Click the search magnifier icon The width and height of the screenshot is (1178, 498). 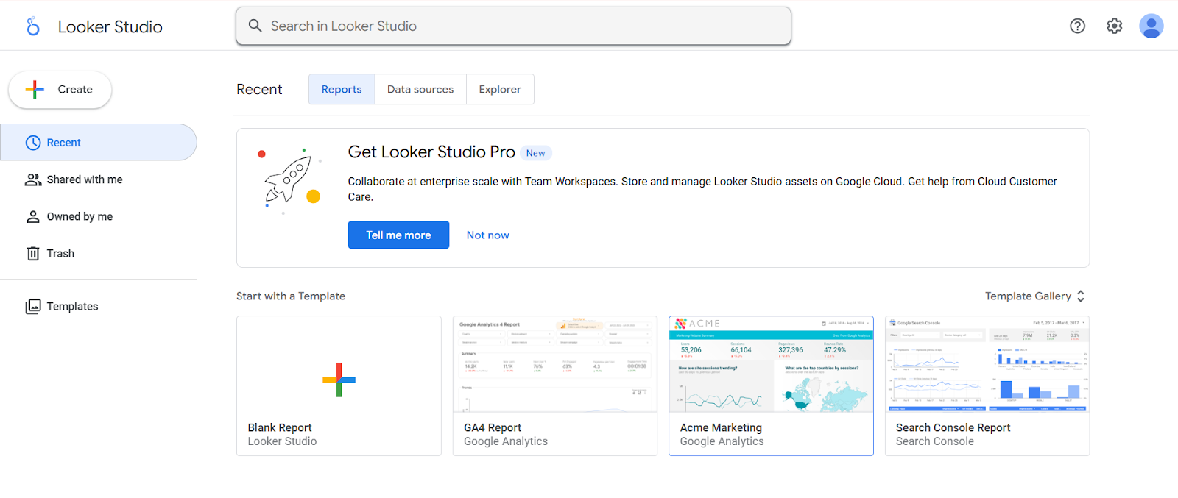[x=255, y=26]
